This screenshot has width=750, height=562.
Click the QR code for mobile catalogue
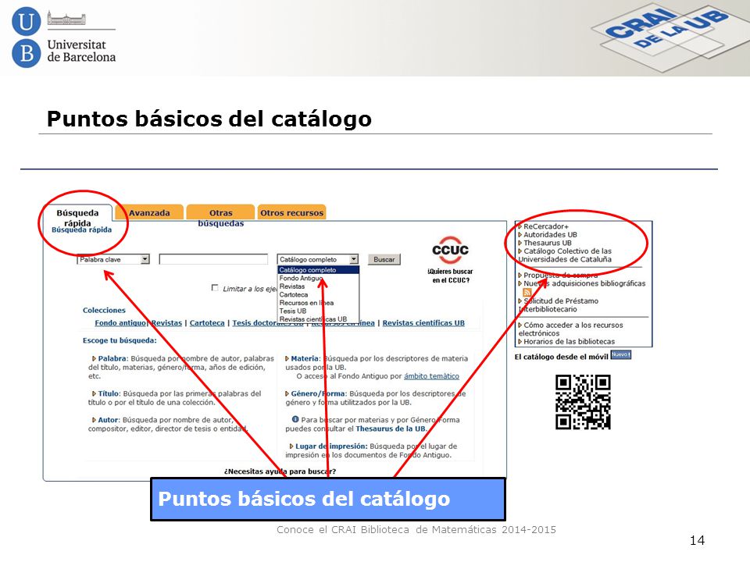tap(583, 402)
